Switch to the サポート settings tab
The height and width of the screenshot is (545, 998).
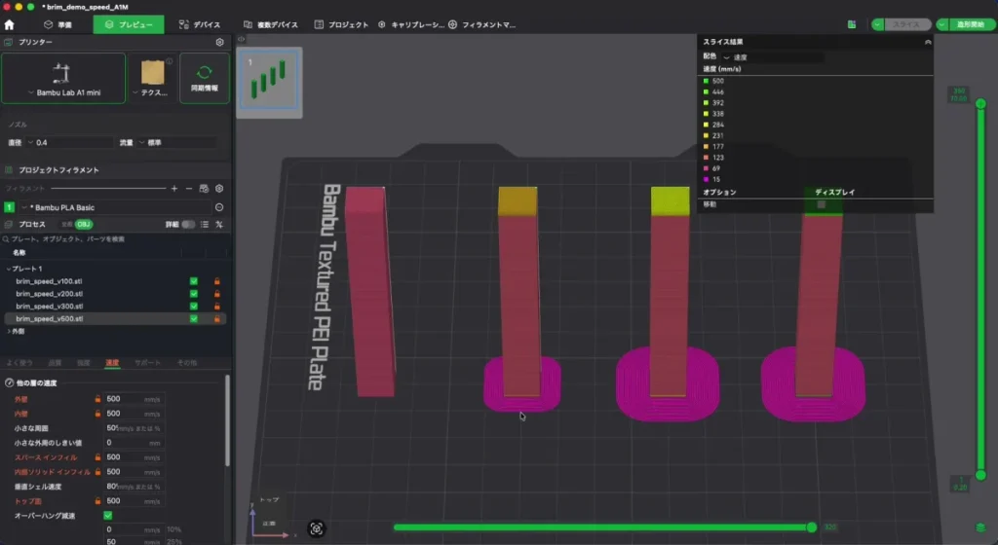[x=148, y=363]
